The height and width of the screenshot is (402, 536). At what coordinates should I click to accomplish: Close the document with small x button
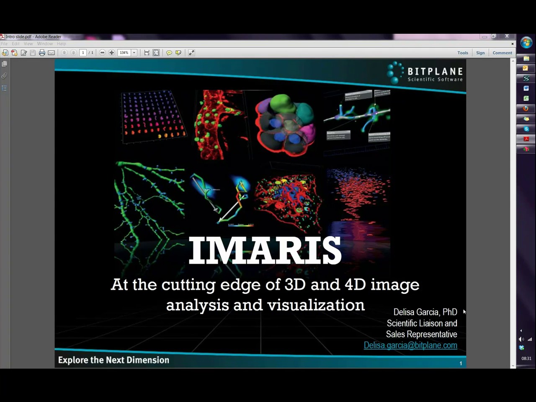(512, 44)
